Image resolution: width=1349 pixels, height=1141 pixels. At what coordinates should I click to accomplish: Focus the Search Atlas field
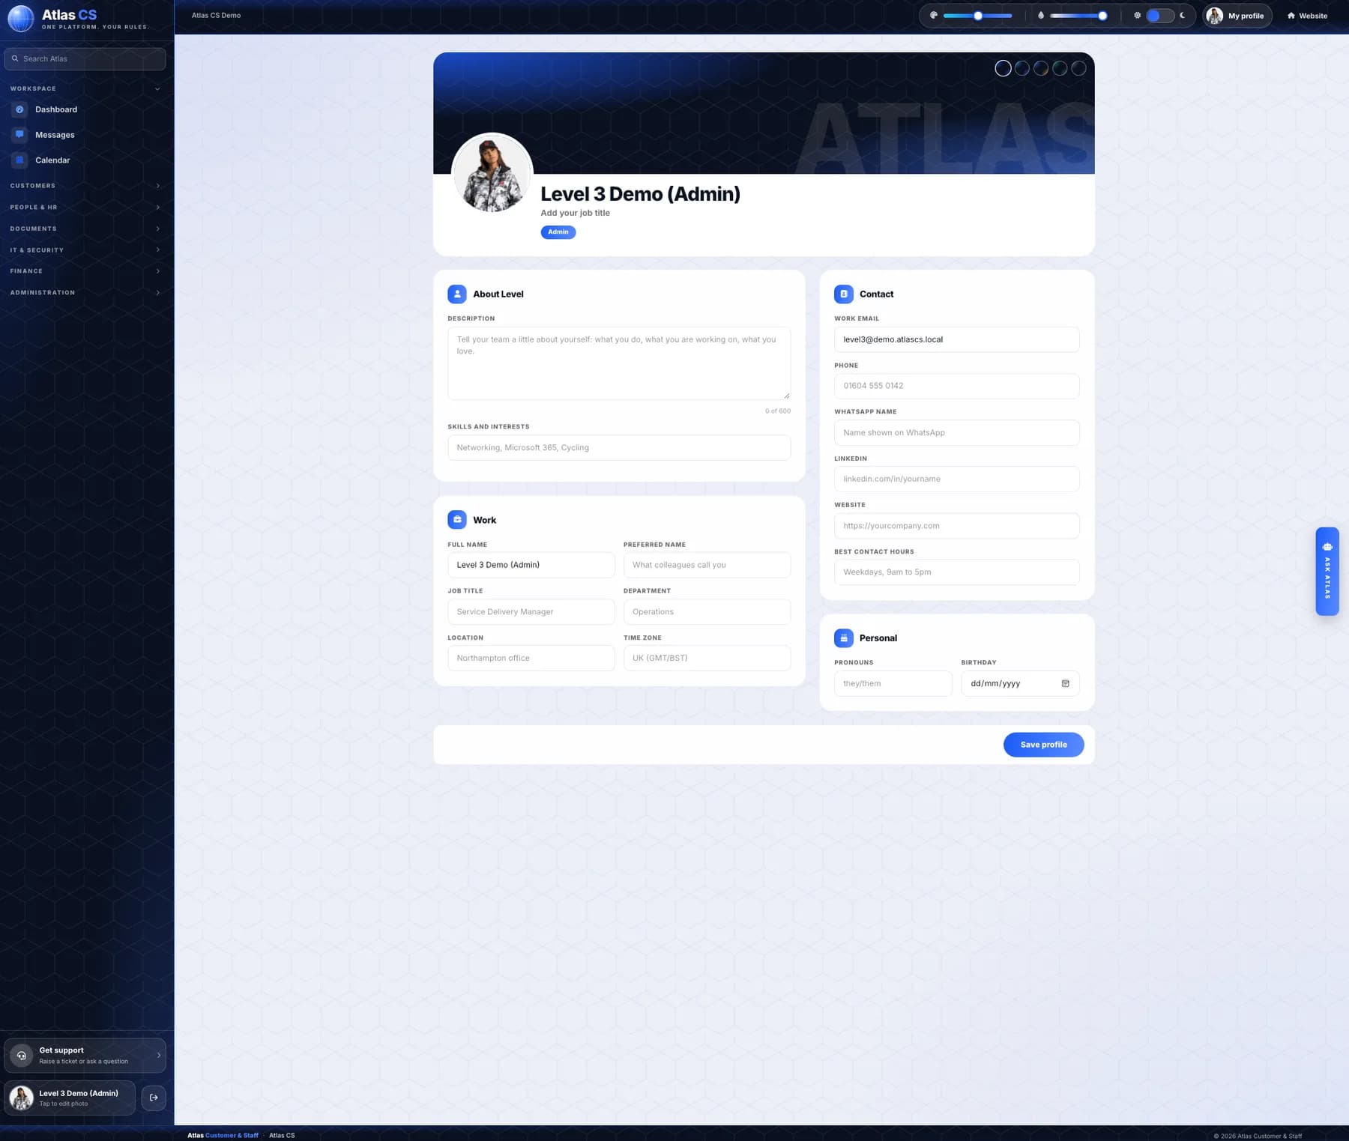[x=85, y=58]
